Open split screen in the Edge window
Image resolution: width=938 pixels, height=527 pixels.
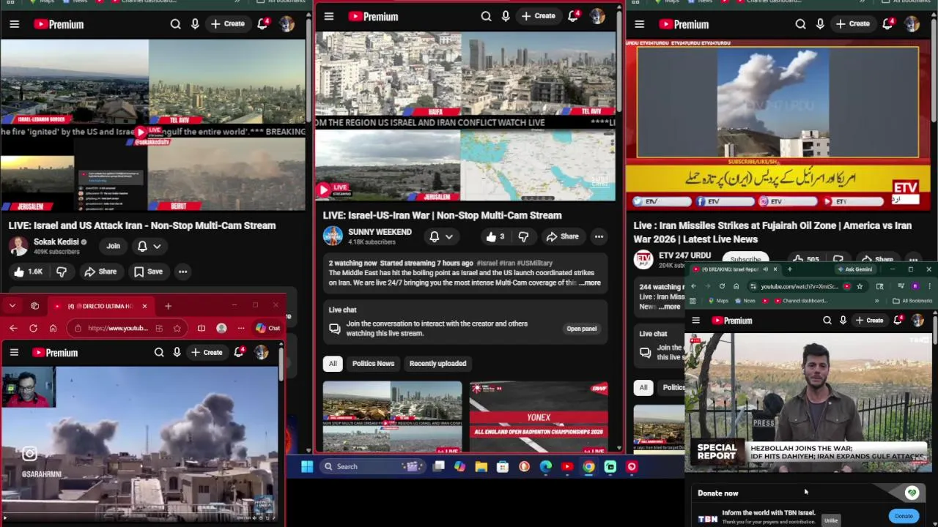pos(201,328)
